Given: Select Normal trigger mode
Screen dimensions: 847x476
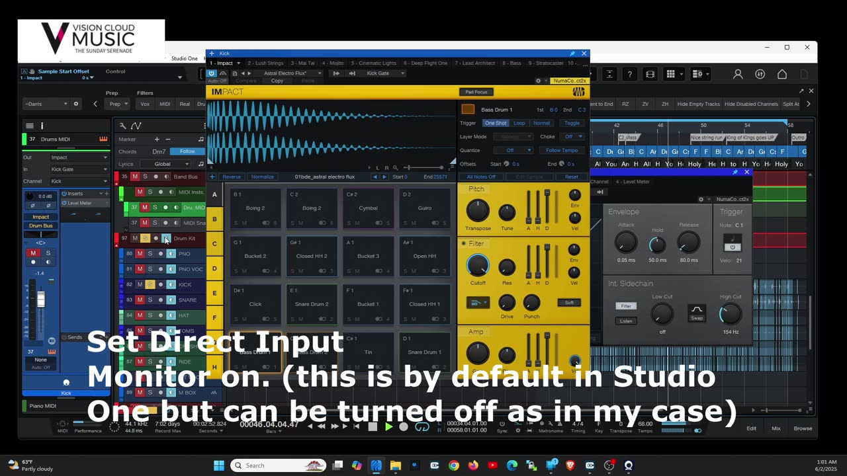Looking at the screenshot, I should 541,123.
